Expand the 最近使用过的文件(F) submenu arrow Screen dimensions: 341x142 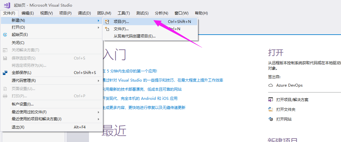[99, 112]
